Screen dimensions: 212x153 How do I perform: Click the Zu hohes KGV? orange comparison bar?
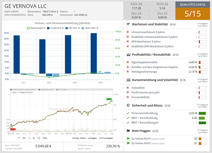pyautogui.click(x=203, y=144)
